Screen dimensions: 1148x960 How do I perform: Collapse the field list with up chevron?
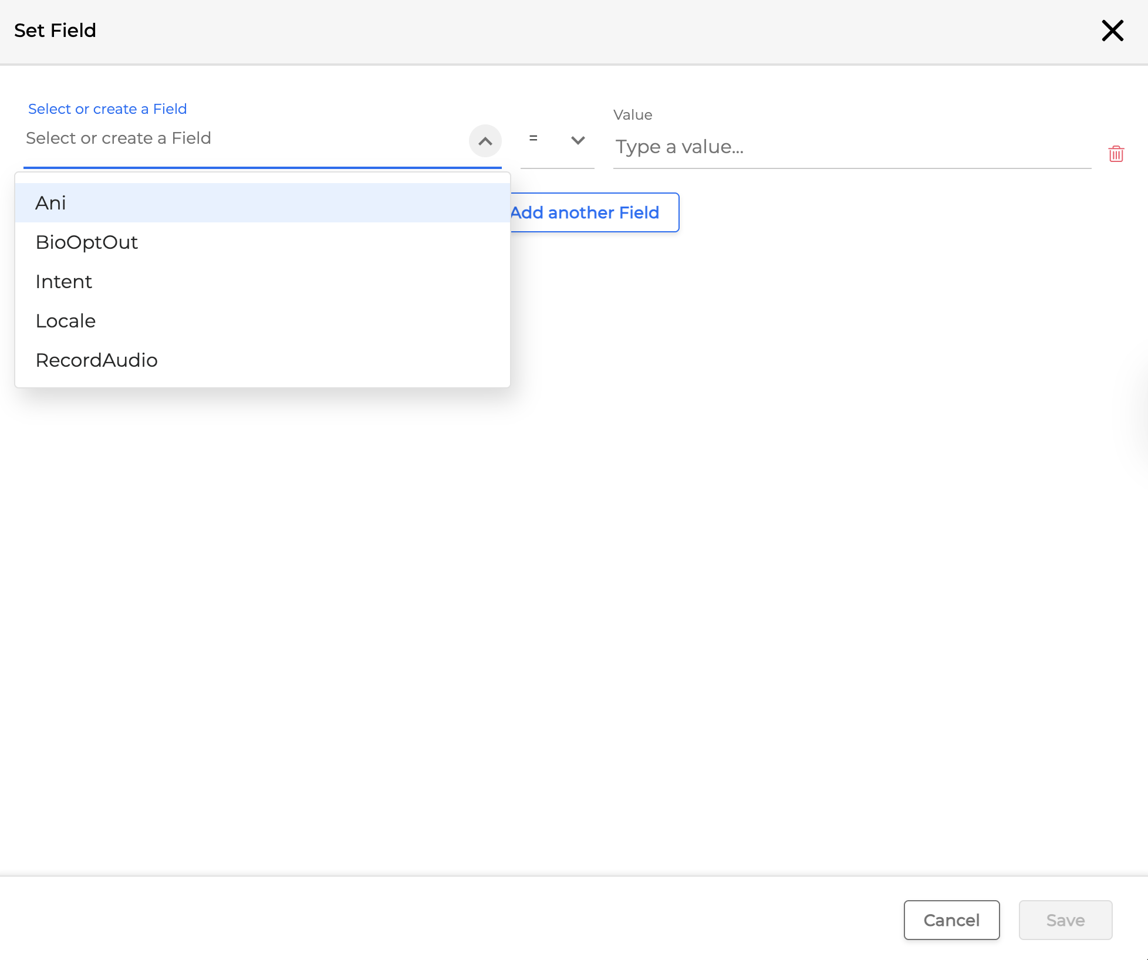pos(485,141)
